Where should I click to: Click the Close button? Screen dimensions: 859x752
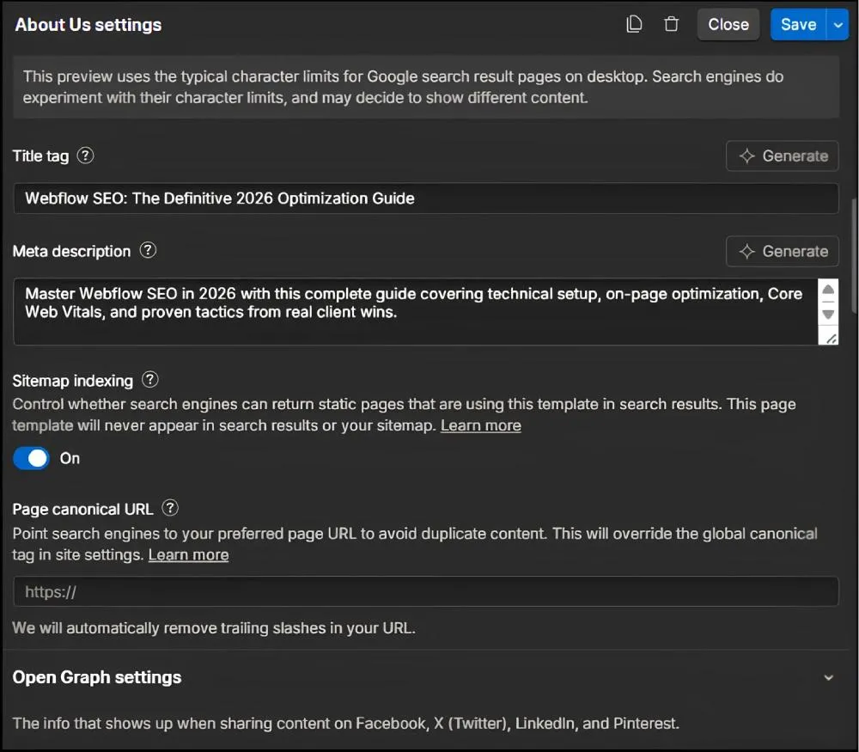(728, 25)
